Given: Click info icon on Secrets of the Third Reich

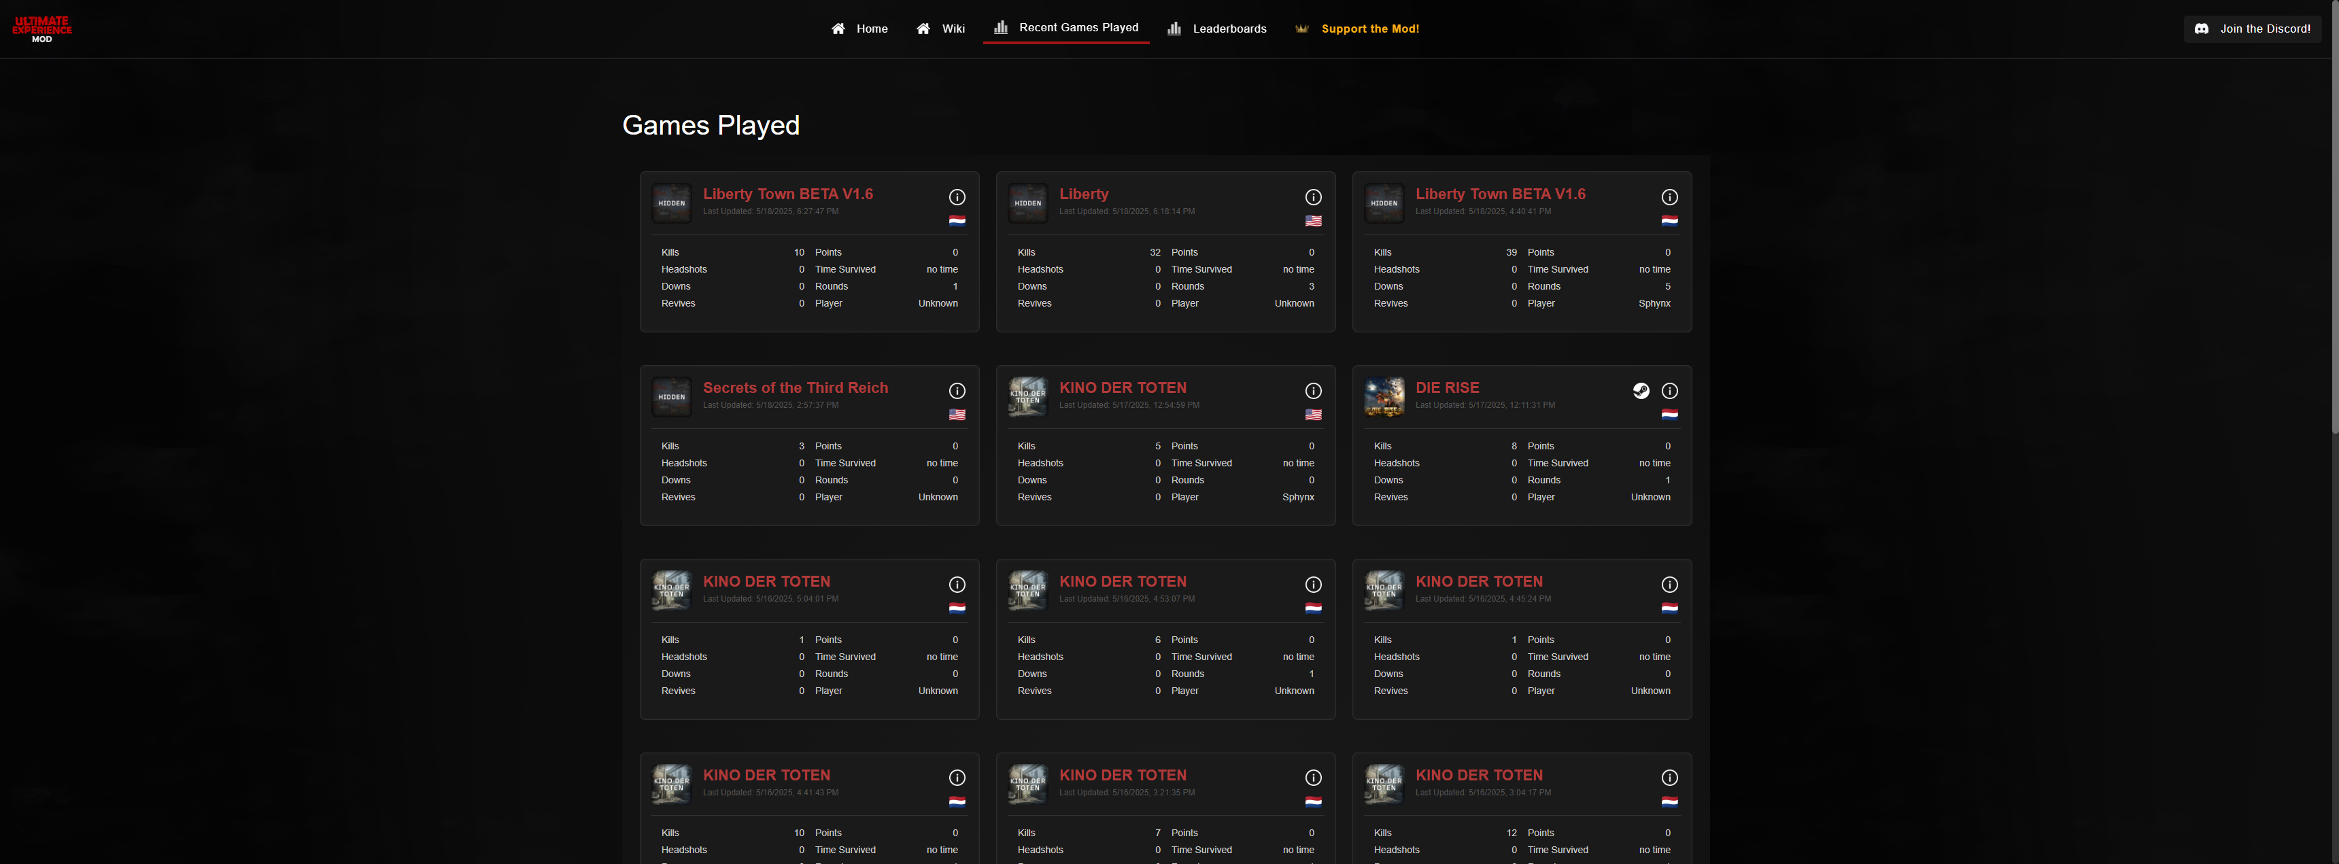Looking at the screenshot, I should click(957, 391).
